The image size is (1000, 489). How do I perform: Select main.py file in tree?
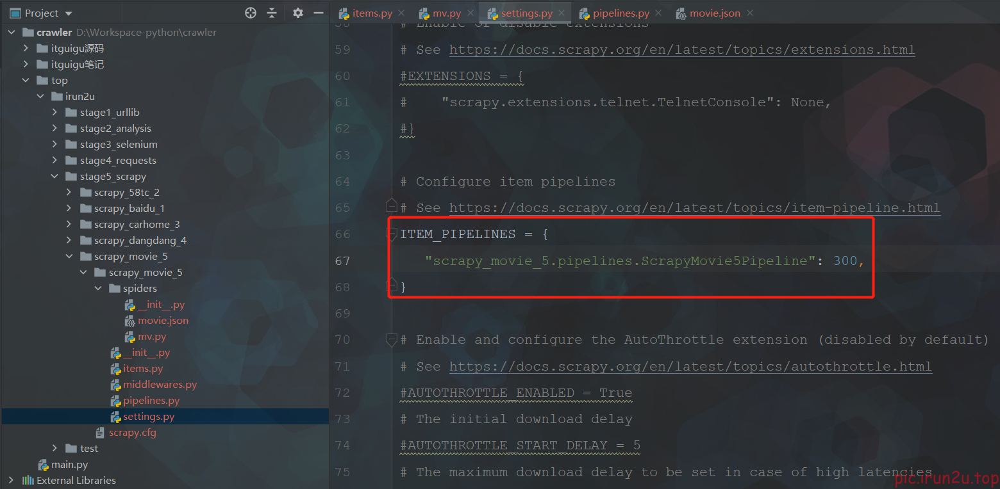(69, 465)
